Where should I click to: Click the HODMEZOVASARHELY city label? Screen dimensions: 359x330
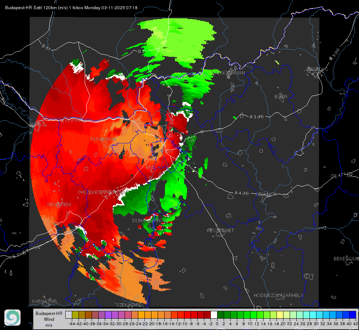coord(278,296)
